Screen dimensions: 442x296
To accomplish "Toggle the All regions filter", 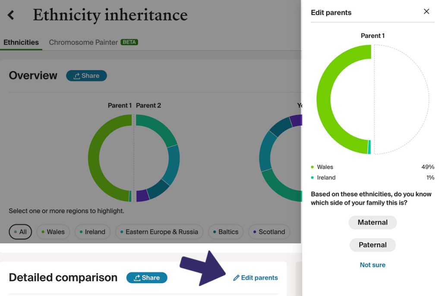I will tap(20, 232).
